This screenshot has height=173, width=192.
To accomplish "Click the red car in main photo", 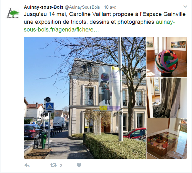I will coord(135,133).
